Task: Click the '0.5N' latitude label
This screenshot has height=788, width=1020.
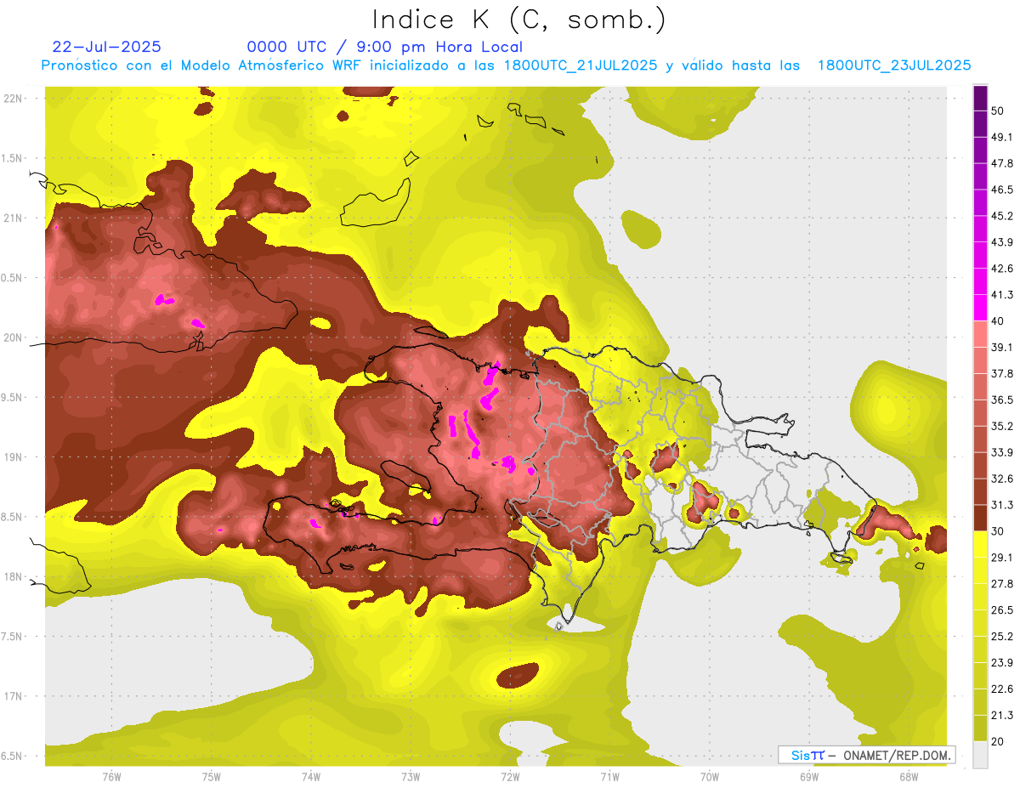Action: pyautogui.click(x=13, y=278)
